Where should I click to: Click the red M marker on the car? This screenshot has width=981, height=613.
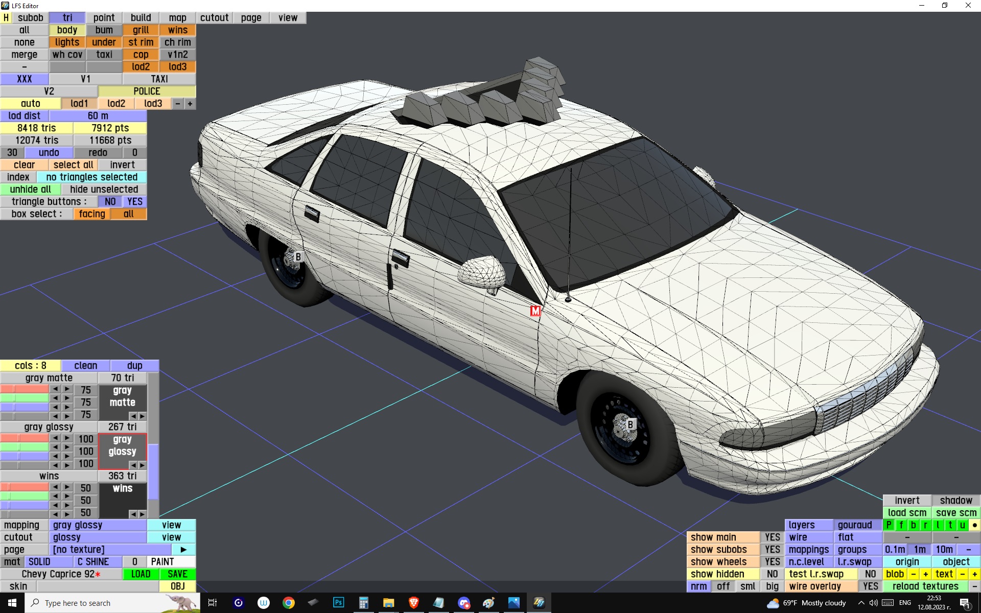coord(535,311)
